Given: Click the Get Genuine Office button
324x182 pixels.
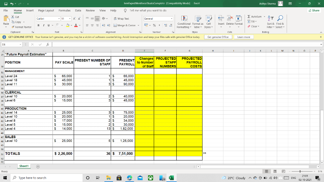Looking at the screenshot, I should (x=218, y=37).
